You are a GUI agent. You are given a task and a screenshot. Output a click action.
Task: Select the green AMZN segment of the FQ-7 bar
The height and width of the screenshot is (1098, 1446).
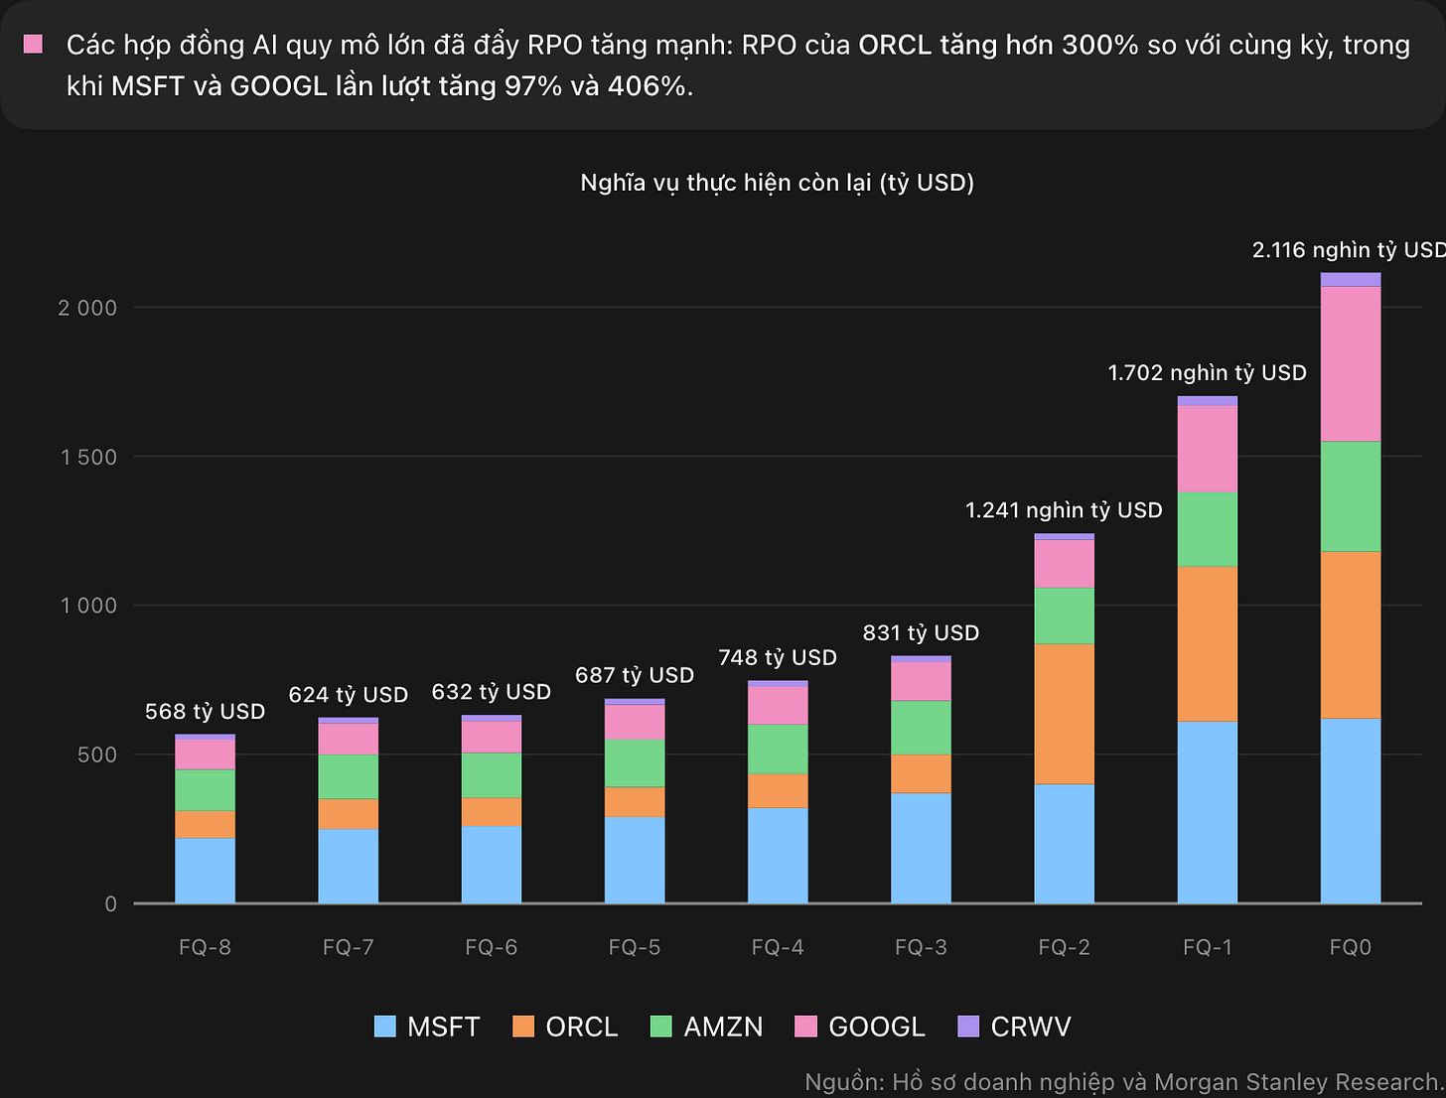(x=348, y=776)
